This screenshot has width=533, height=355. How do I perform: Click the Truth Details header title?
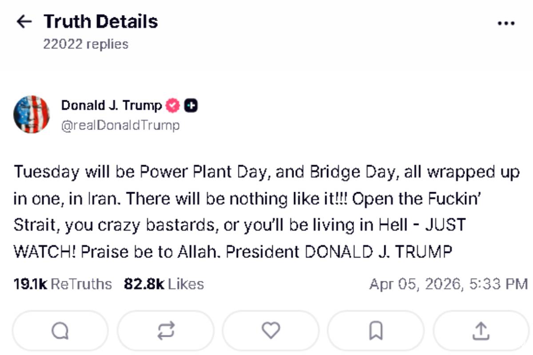coord(100,21)
